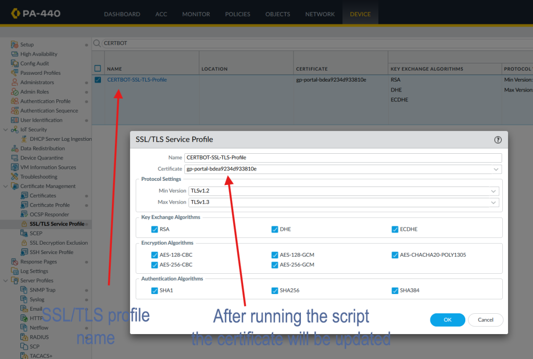Click the help icon in dialog header
533x359 pixels.
coord(498,140)
